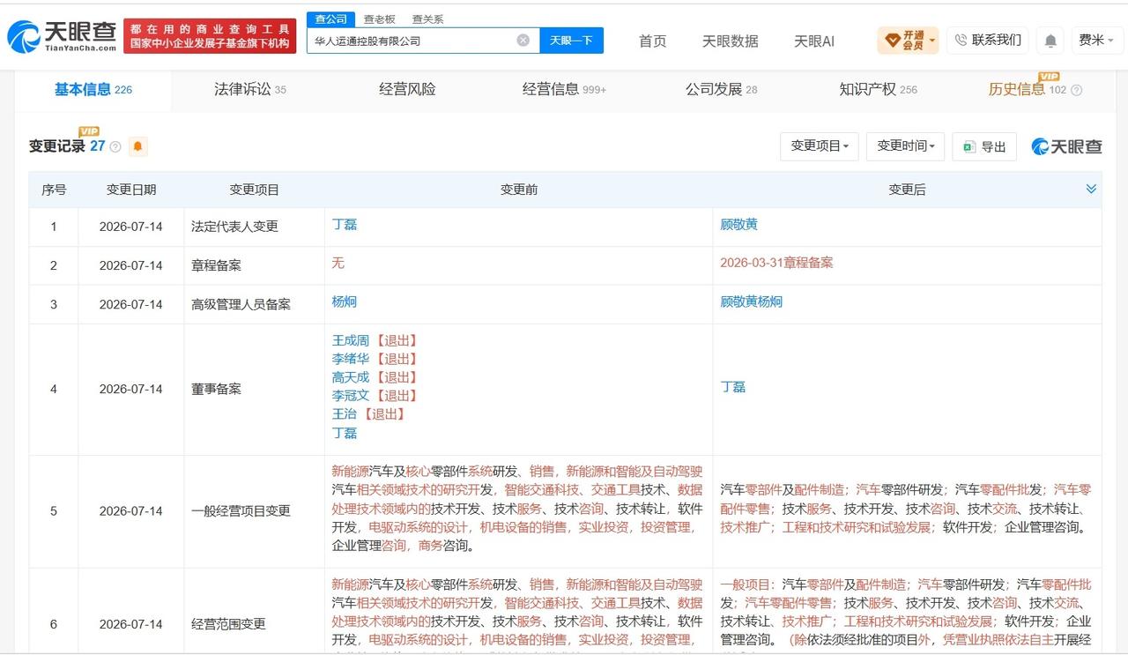
Task: Open 李绪华 director link
Action: coord(350,359)
